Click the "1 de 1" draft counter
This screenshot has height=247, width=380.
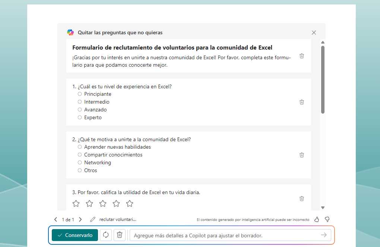(x=68, y=219)
